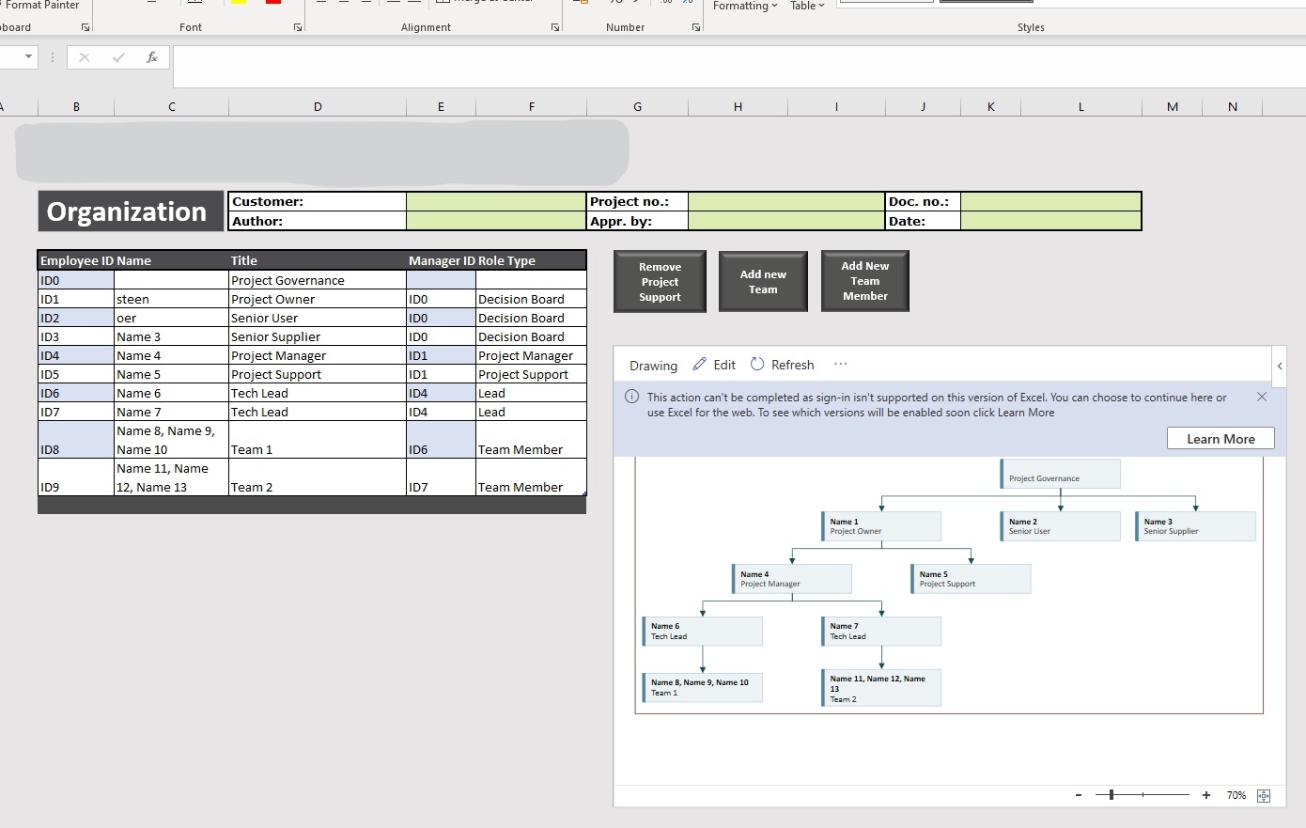Select column D header

(318, 106)
